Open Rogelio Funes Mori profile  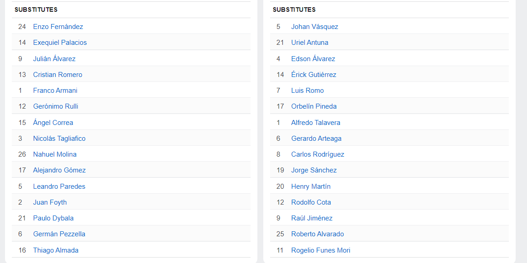(x=320, y=250)
